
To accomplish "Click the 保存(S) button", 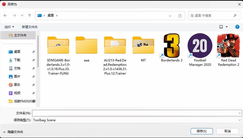I will pyautogui.click(x=202, y=131).
